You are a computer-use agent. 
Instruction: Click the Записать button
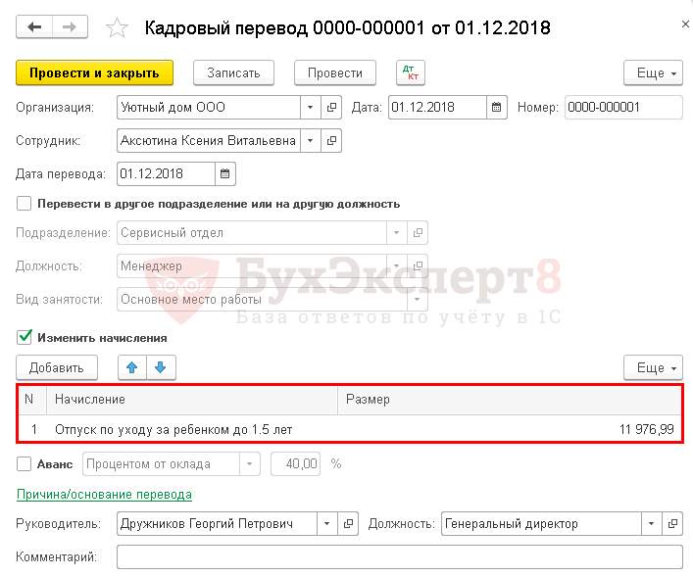click(234, 72)
